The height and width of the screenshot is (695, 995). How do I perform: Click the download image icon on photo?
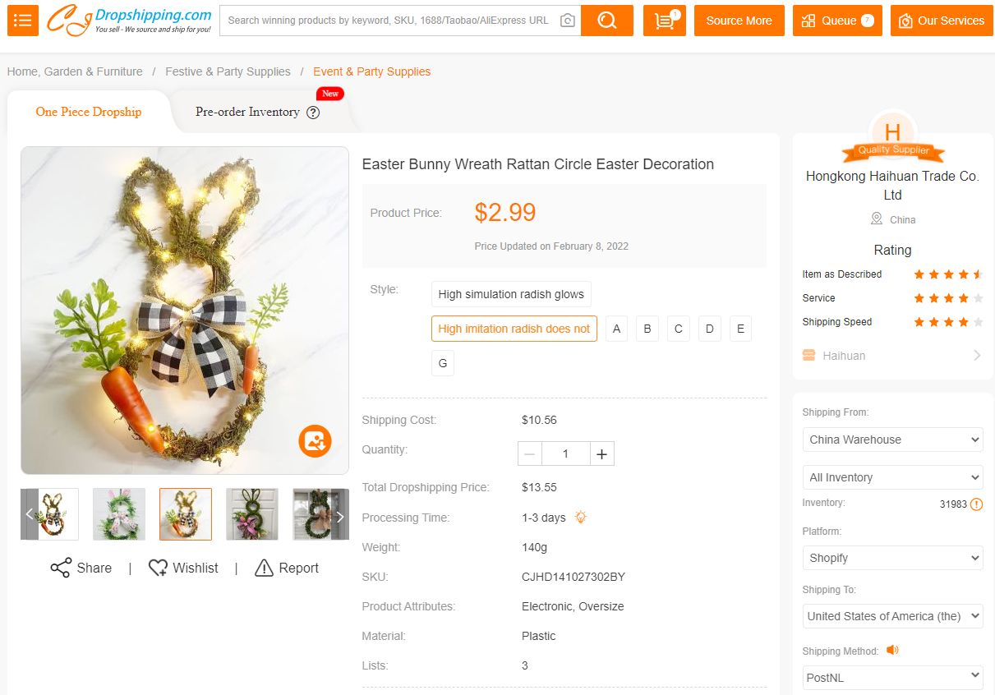[315, 441]
